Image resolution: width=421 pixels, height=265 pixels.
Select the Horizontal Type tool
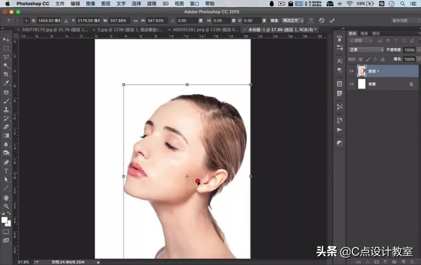[6, 171]
